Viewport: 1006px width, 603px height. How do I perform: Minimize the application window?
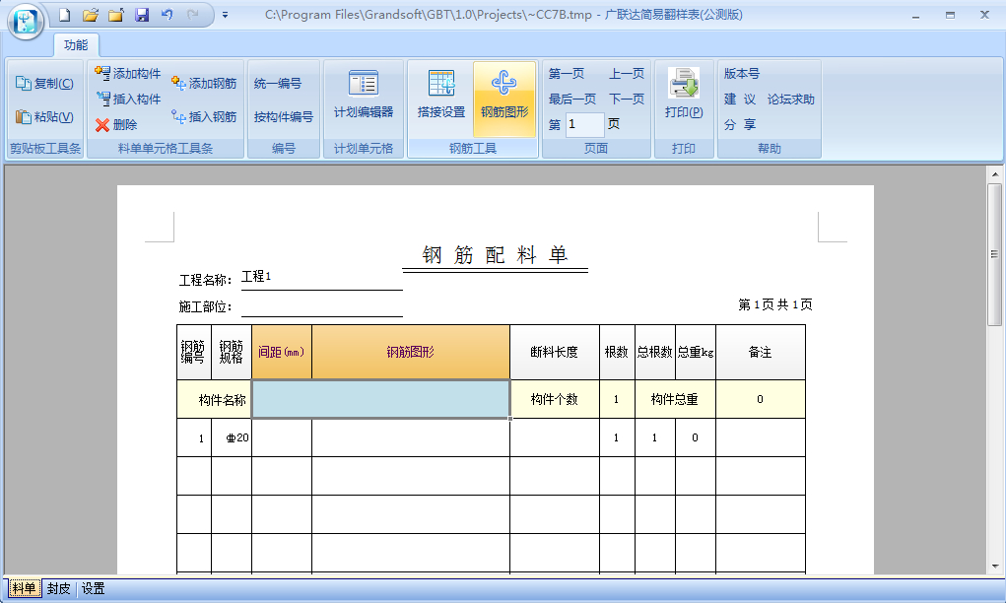[x=916, y=15]
